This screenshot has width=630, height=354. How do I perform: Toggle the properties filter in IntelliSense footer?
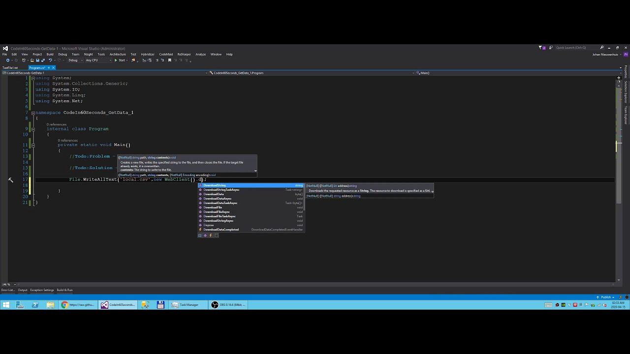coord(200,235)
